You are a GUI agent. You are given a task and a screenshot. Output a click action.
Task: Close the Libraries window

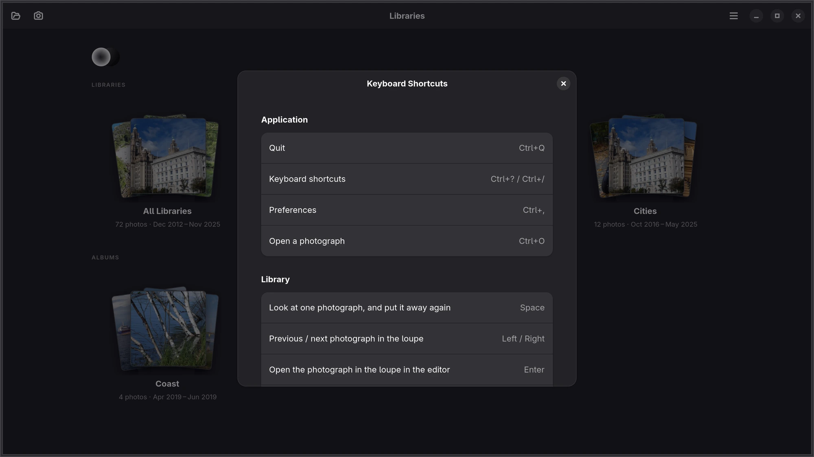[798, 16]
